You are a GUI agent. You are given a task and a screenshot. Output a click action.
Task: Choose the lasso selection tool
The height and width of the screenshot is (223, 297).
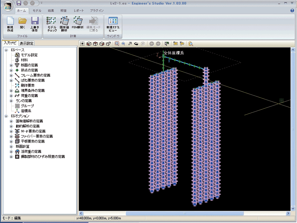pyautogui.click(x=182, y=44)
